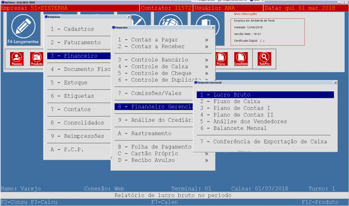Click the Plano icon button
349x206 pixels.
coord(221,59)
